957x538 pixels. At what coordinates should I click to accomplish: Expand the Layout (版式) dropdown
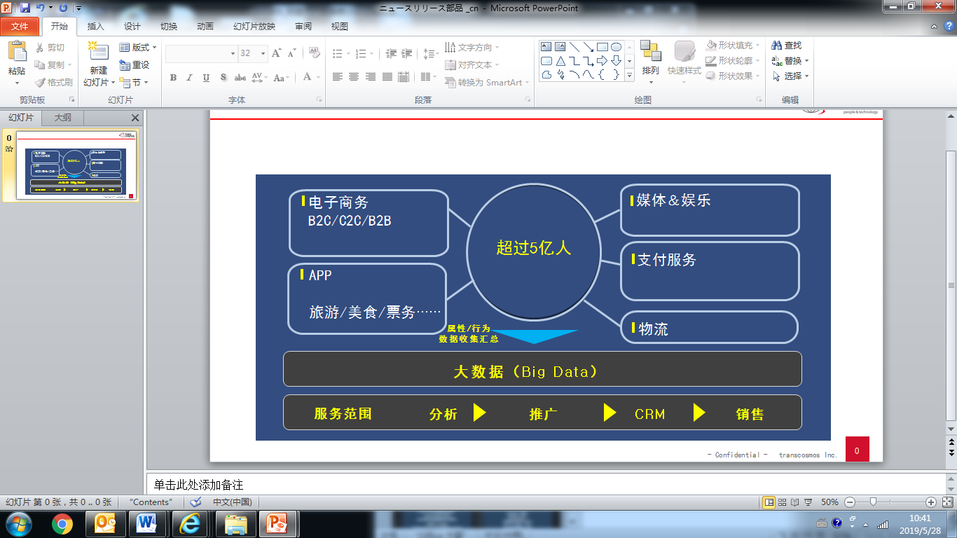point(138,48)
